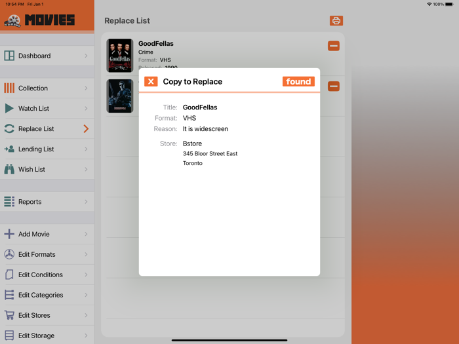The width and height of the screenshot is (459, 344).
Task: Click the GoodFellas title in the list
Action: 156,44
